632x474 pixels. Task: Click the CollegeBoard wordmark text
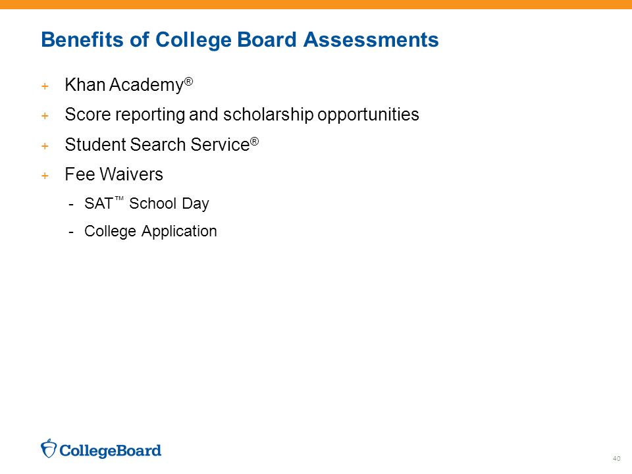click(111, 450)
